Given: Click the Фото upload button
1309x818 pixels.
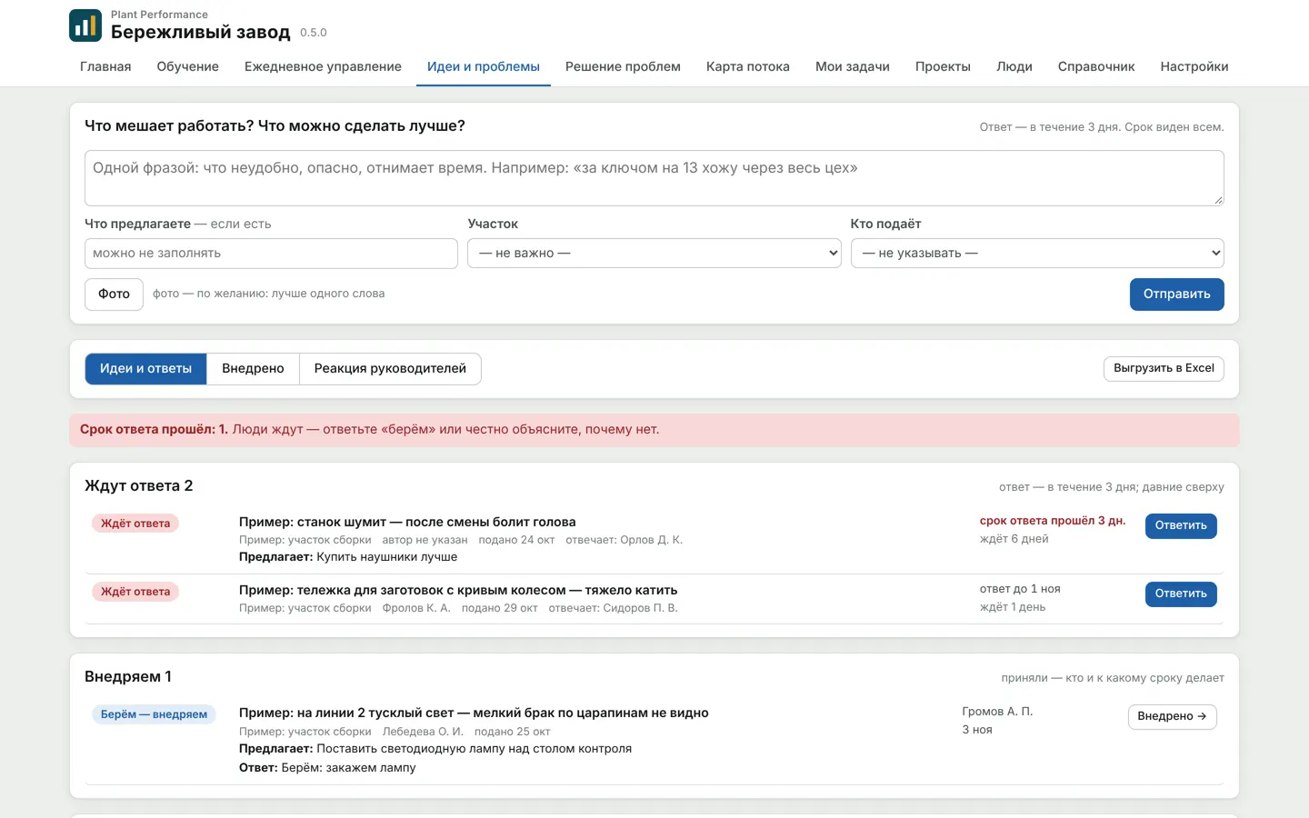Looking at the screenshot, I should (114, 294).
